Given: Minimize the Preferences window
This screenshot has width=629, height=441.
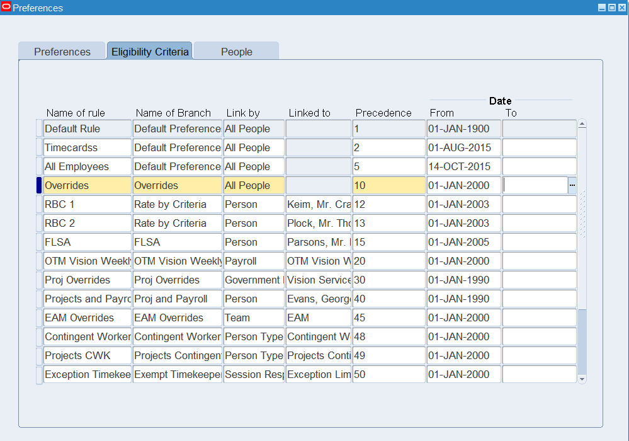Looking at the screenshot, I should click(602, 8).
